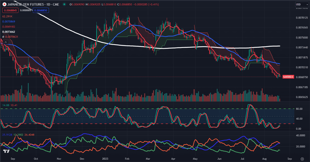Click Mar on the time axis
Image resolution: width=310 pixels, height=162 pixels.
tap(148, 159)
